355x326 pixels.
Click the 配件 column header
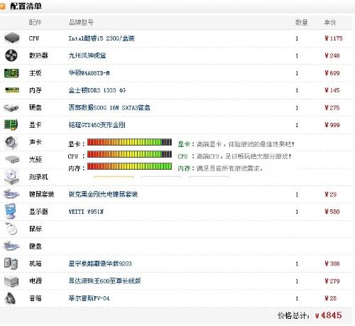coord(35,23)
